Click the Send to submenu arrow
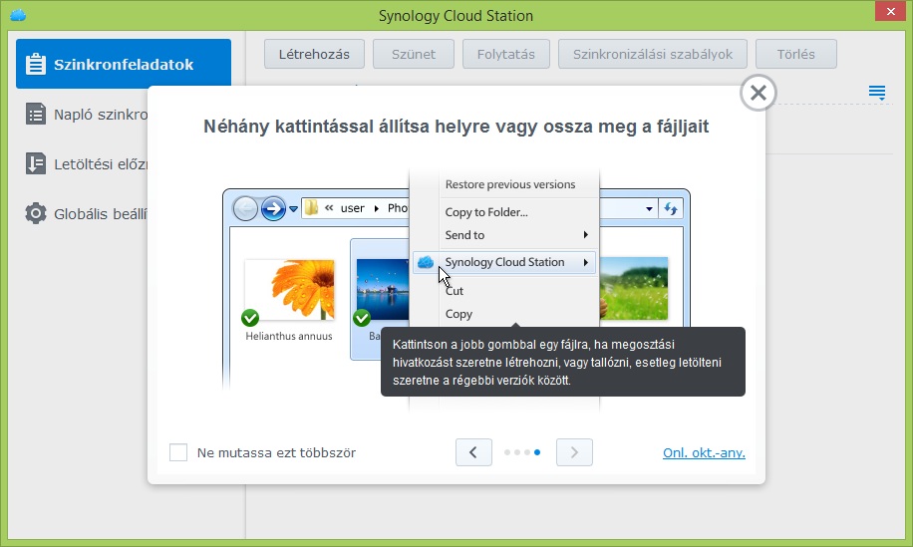913x547 pixels. pyautogui.click(x=586, y=234)
